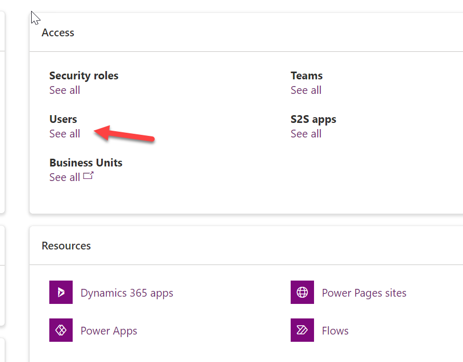The height and width of the screenshot is (362, 463).
Task: See all S2S apps
Action: 306,133
